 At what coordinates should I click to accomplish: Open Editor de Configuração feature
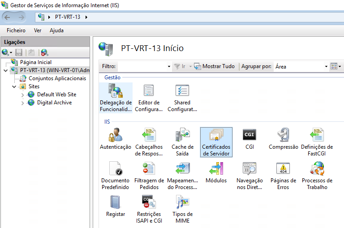coord(149,98)
